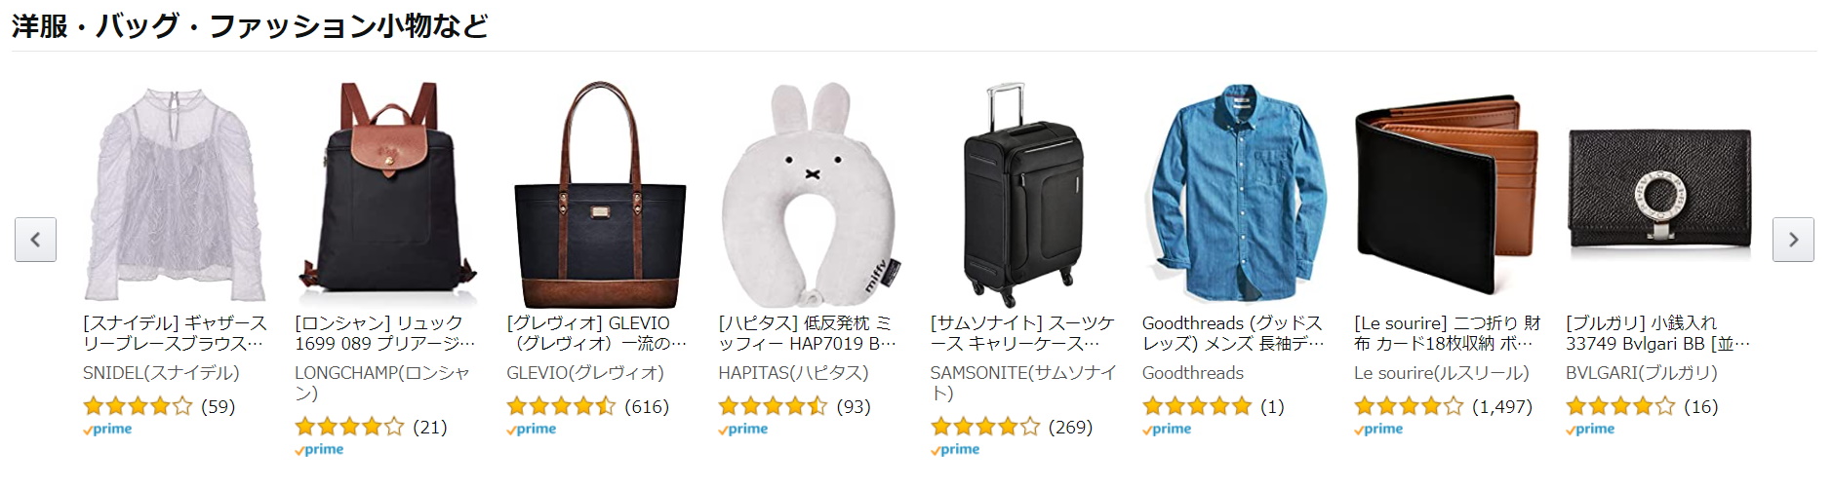Open the Bvlgari coin case image
The width and height of the screenshot is (1833, 488).
[x=1657, y=195]
